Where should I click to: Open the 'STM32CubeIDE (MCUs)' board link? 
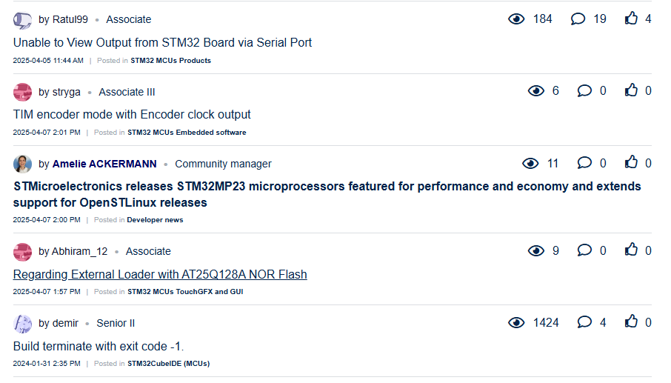(x=168, y=364)
